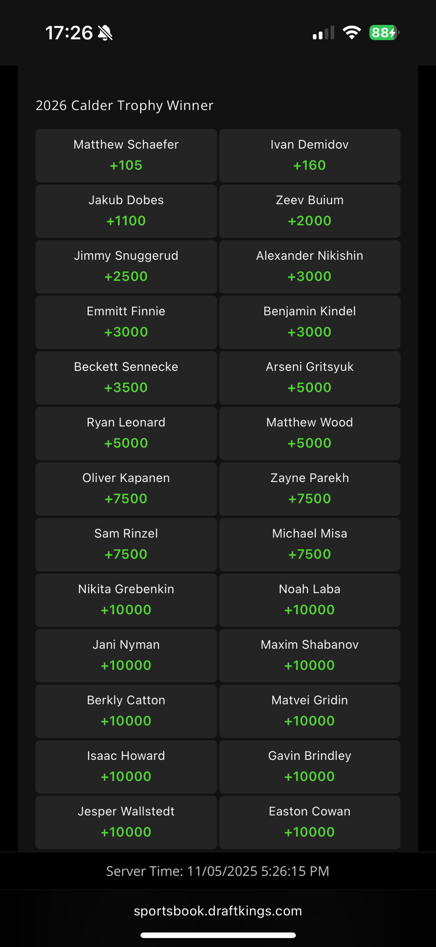This screenshot has width=436, height=947.
Task: Tap the cellular signal bars
Action: coord(323,33)
